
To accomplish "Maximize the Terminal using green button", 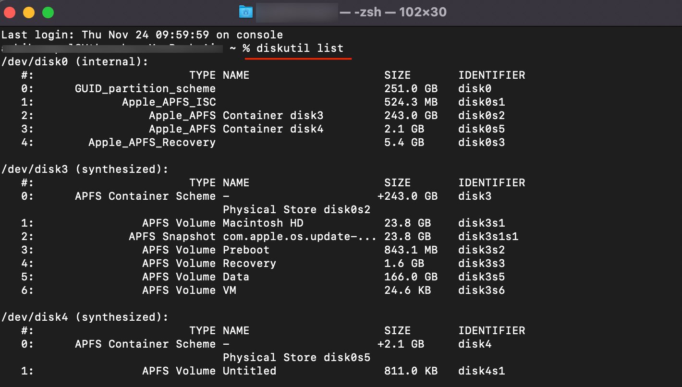I will click(48, 12).
